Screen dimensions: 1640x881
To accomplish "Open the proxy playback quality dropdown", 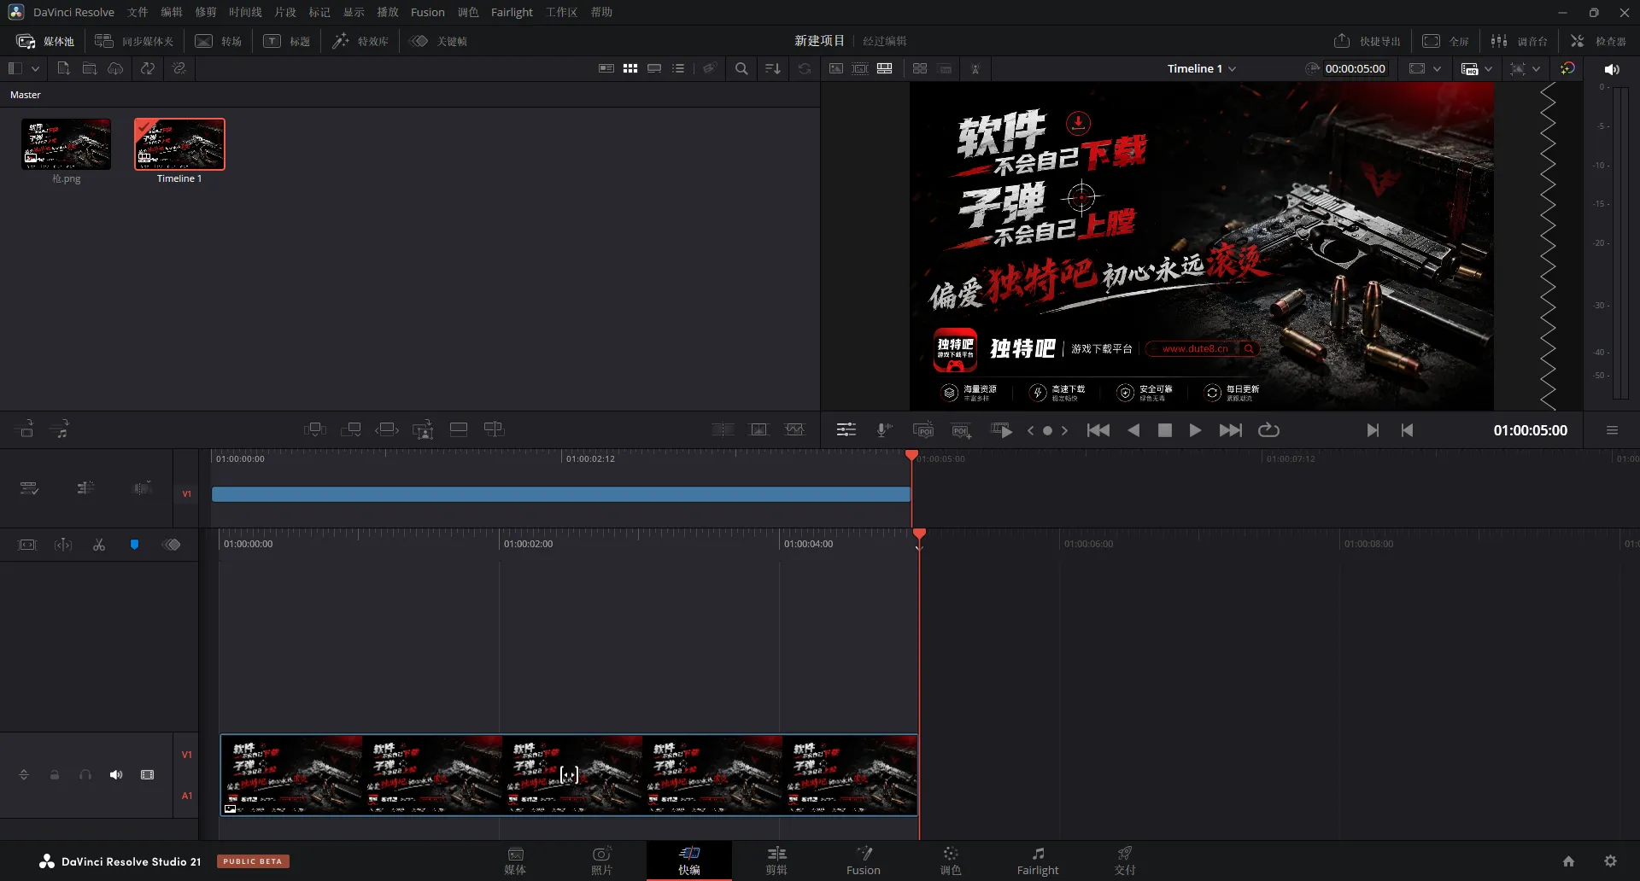I will tap(1477, 68).
